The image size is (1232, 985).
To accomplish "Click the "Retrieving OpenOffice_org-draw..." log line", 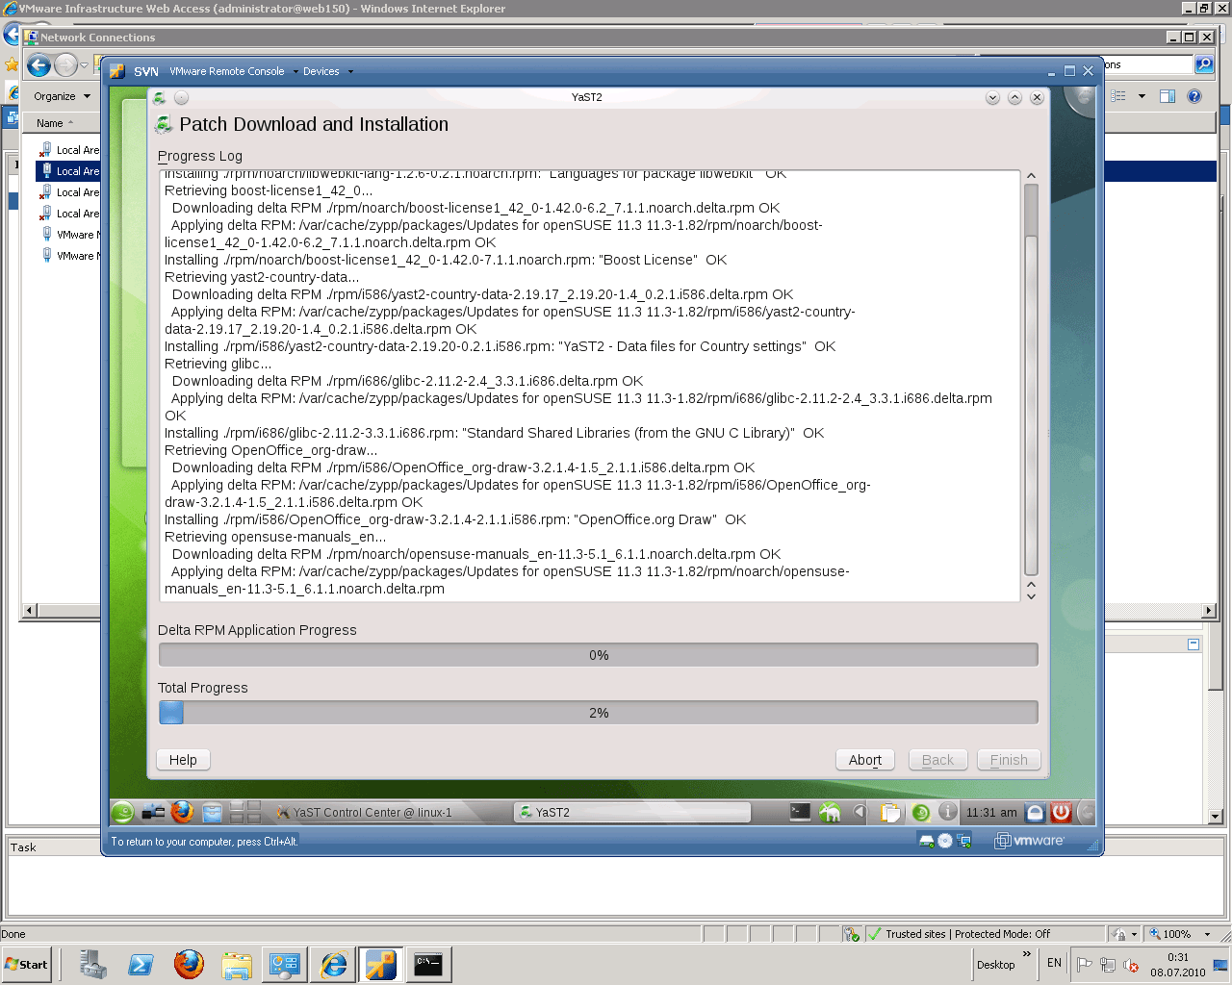I will [271, 450].
